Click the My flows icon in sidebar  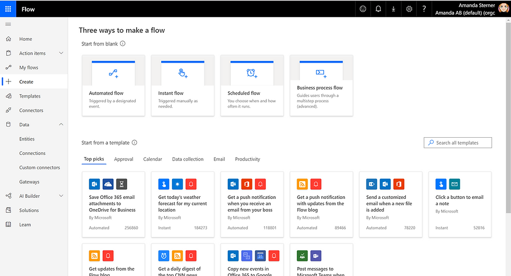coord(8,67)
